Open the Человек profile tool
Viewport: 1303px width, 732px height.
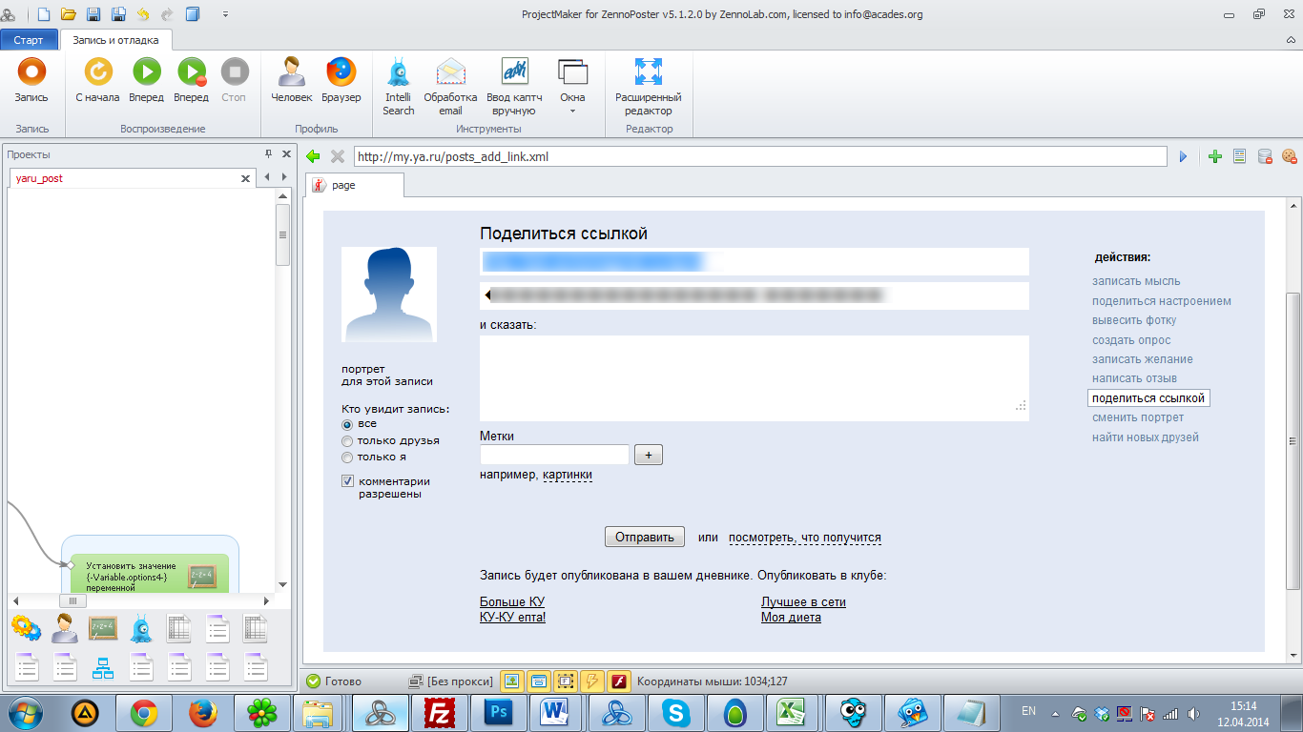click(x=291, y=81)
